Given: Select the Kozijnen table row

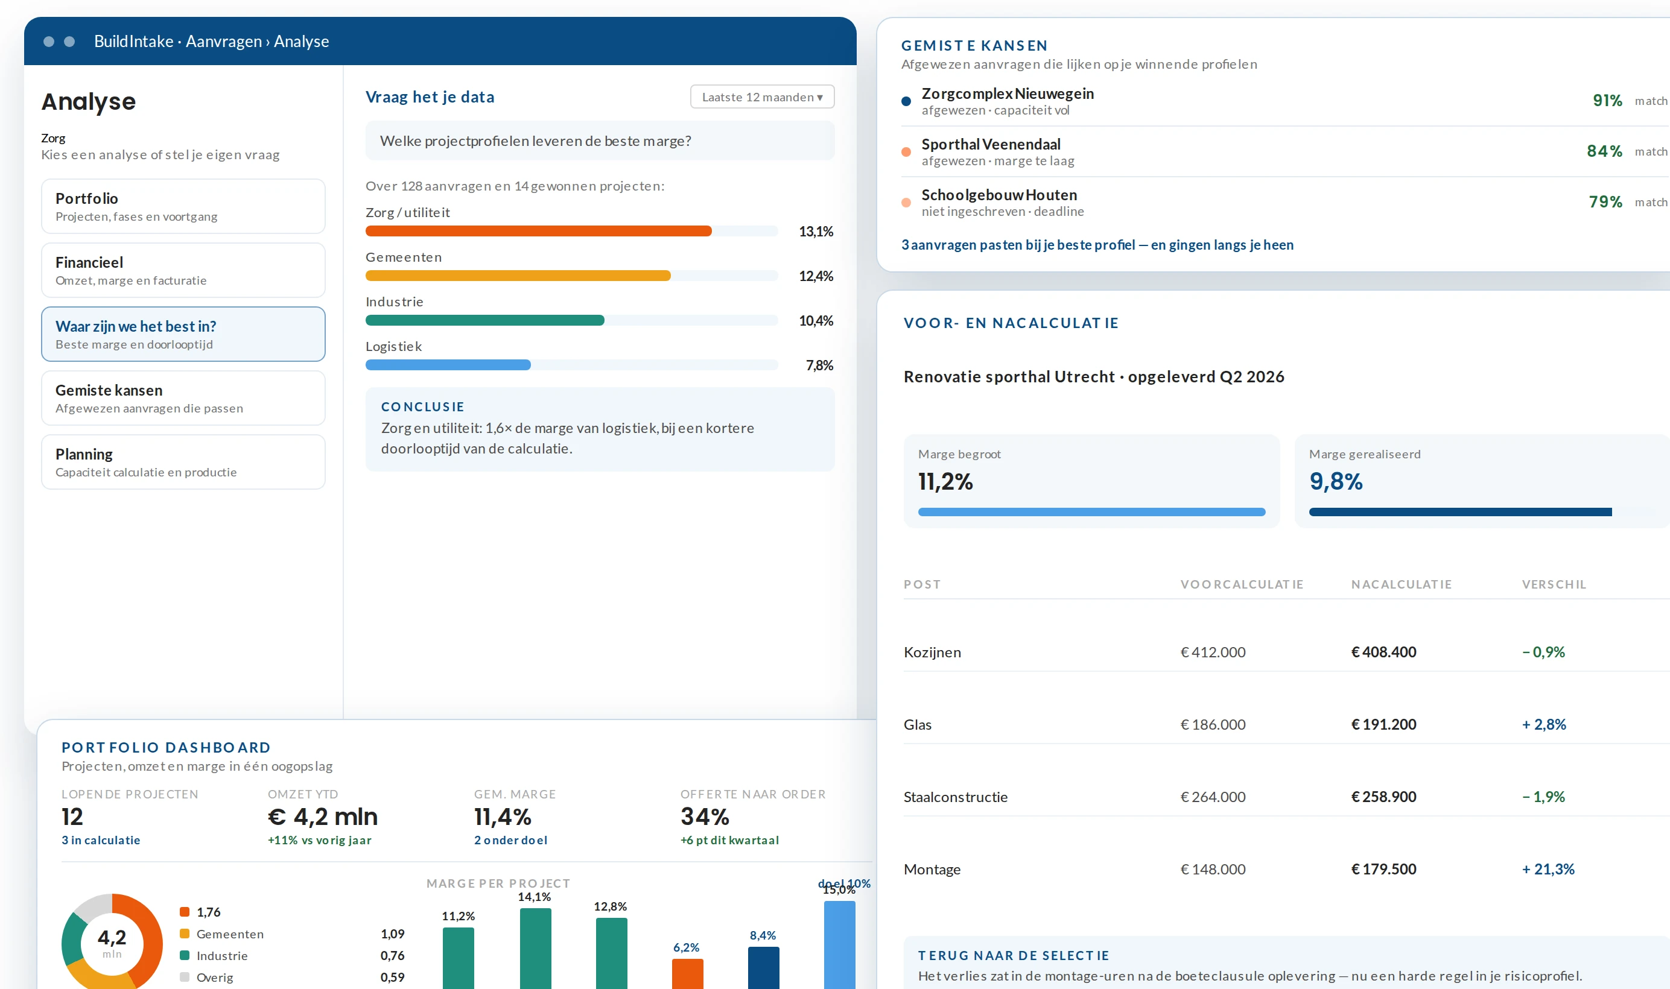Looking at the screenshot, I should tap(1287, 652).
